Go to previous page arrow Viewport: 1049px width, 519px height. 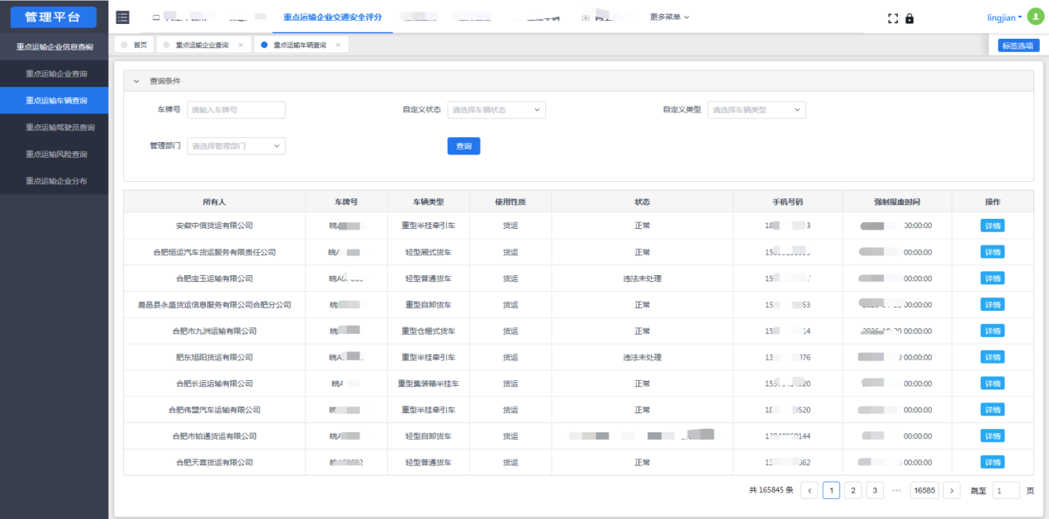point(809,490)
